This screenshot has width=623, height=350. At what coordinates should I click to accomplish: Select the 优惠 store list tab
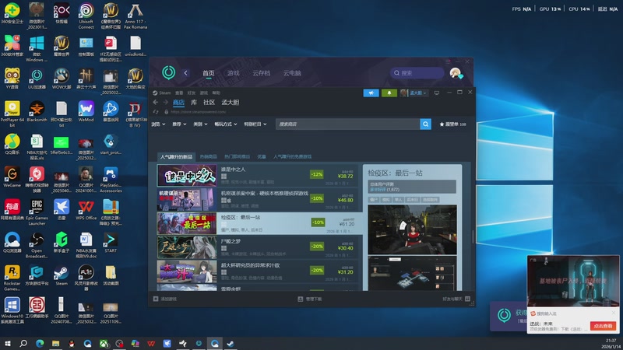[x=262, y=157]
